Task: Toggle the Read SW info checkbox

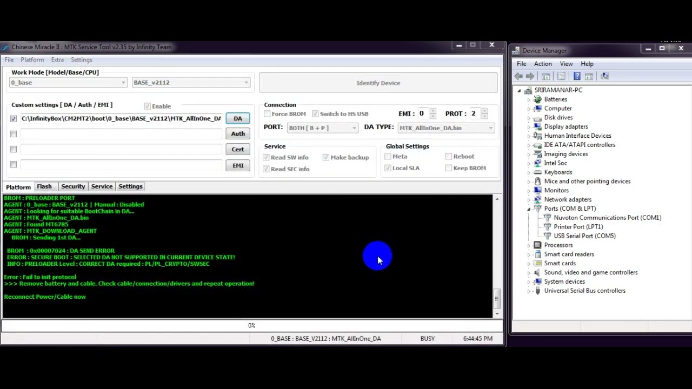Action: point(266,158)
